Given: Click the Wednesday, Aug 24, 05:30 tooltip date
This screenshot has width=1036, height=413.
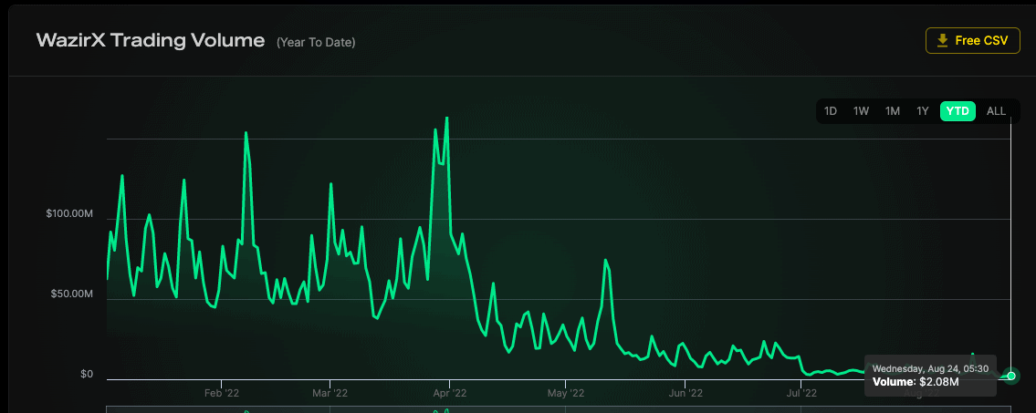Looking at the screenshot, I should [x=930, y=368].
